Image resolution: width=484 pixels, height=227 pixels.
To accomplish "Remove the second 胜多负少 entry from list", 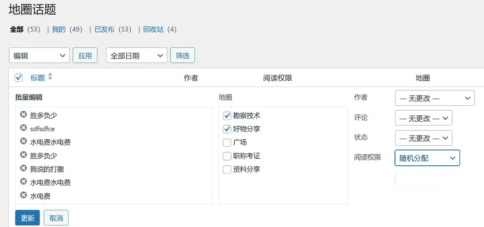I will [x=23, y=155].
